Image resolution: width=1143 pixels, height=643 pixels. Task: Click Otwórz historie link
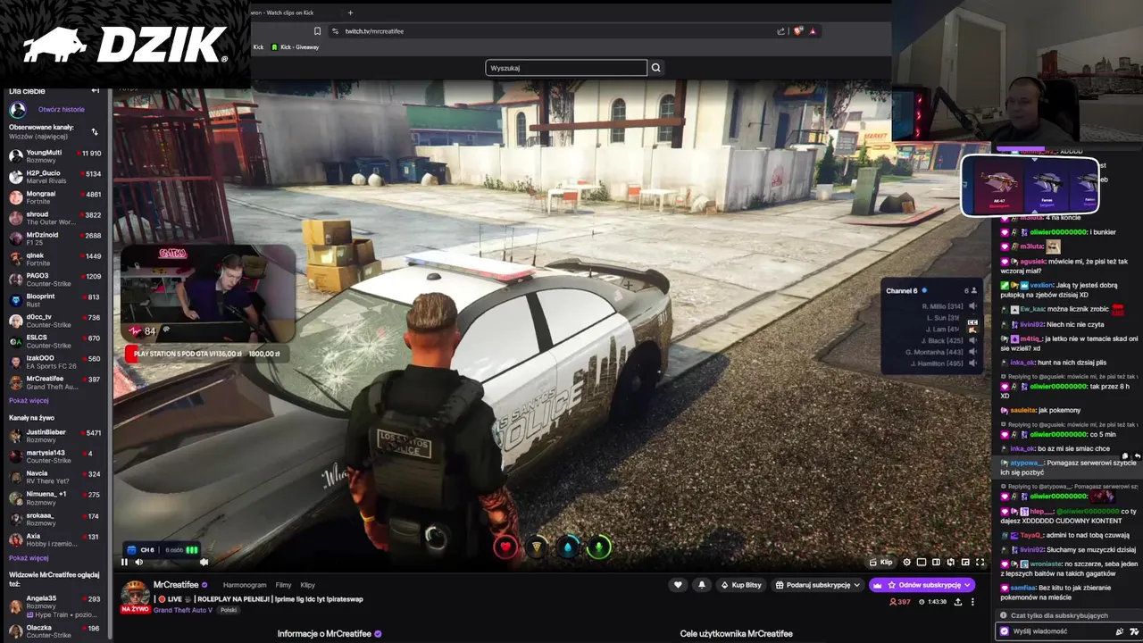[62, 110]
